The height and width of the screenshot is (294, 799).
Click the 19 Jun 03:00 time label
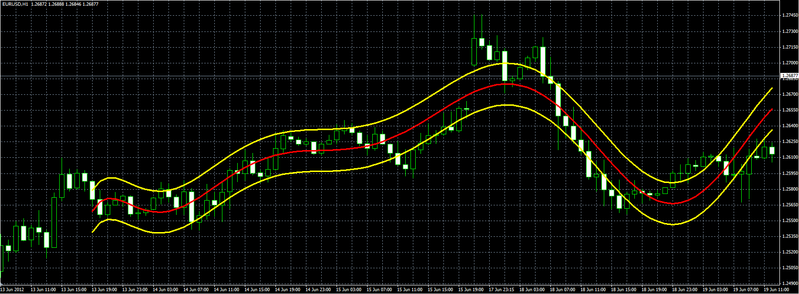pos(715,290)
